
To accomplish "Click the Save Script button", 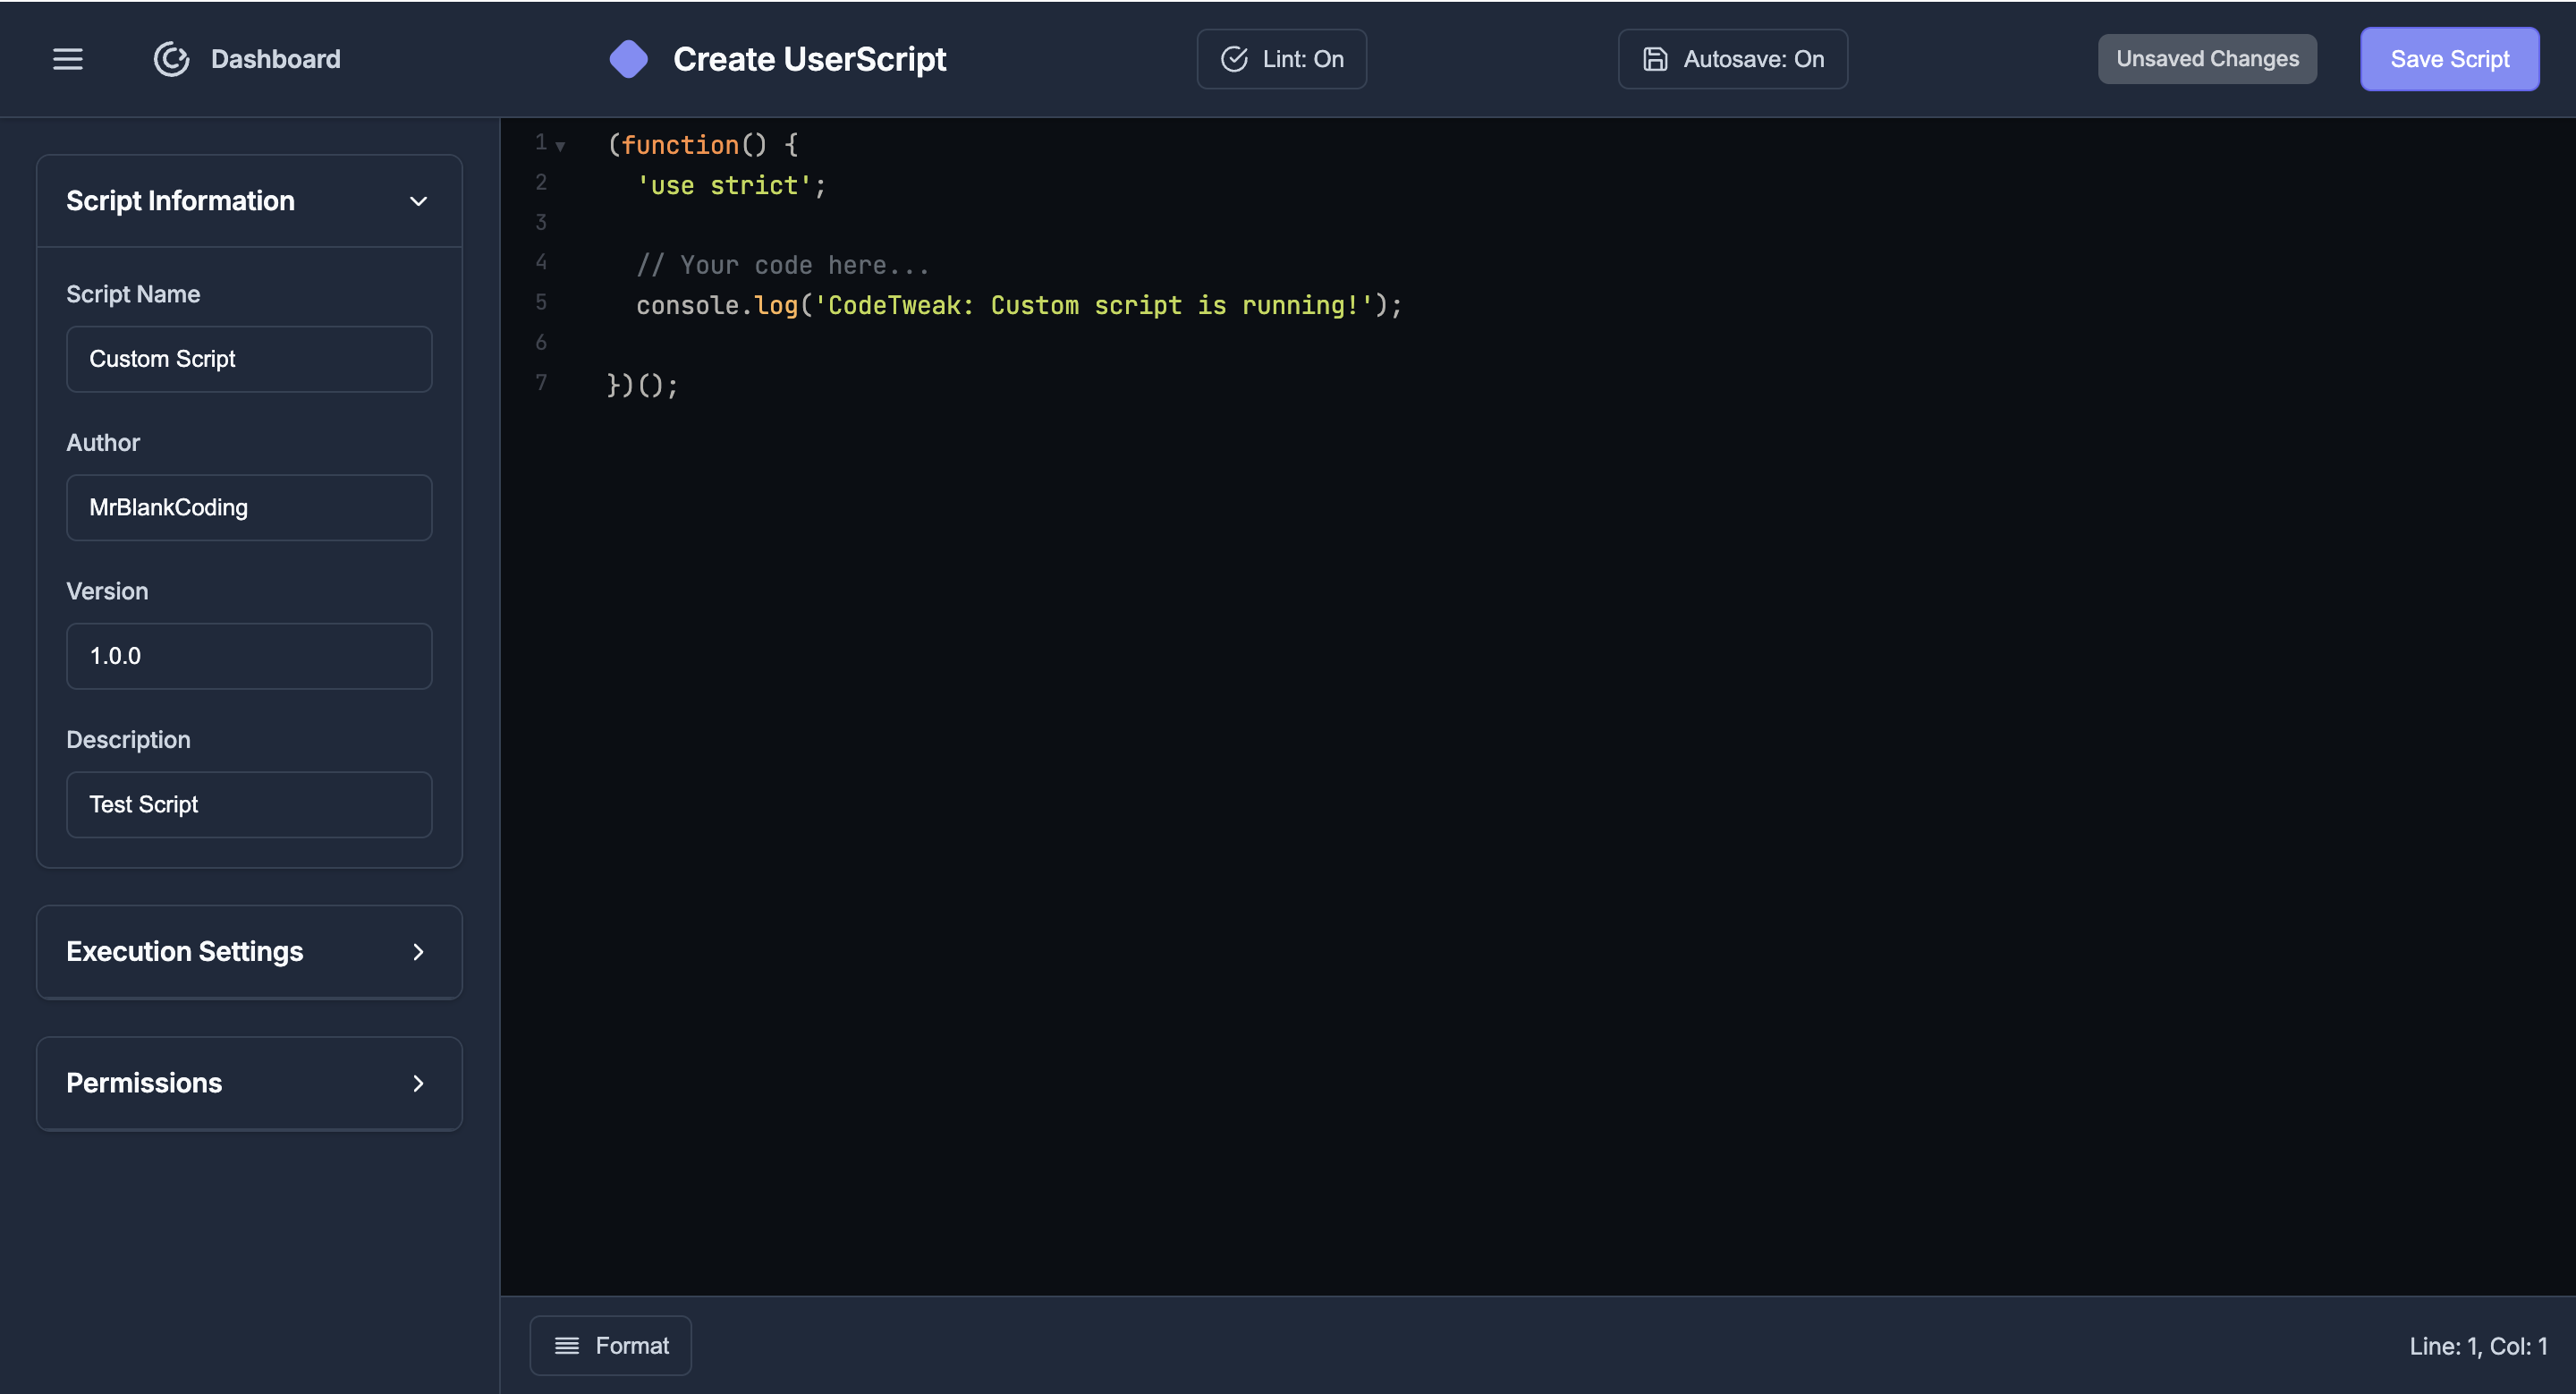I will point(2449,59).
